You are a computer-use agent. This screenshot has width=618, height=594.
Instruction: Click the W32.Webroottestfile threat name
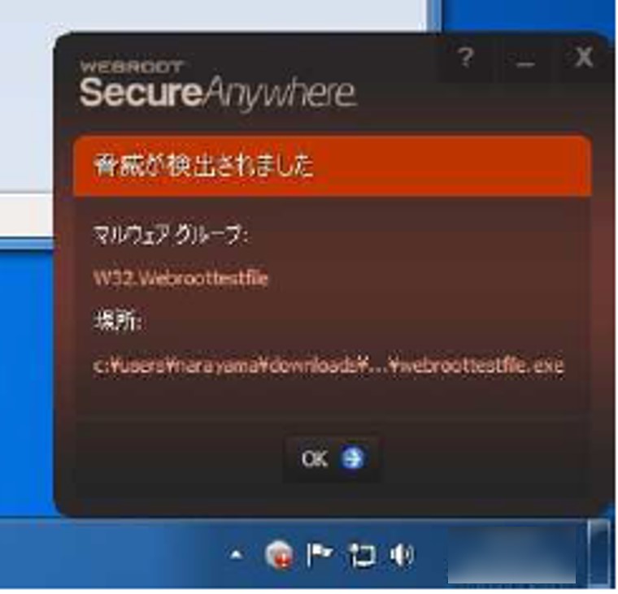click(x=181, y=278)
